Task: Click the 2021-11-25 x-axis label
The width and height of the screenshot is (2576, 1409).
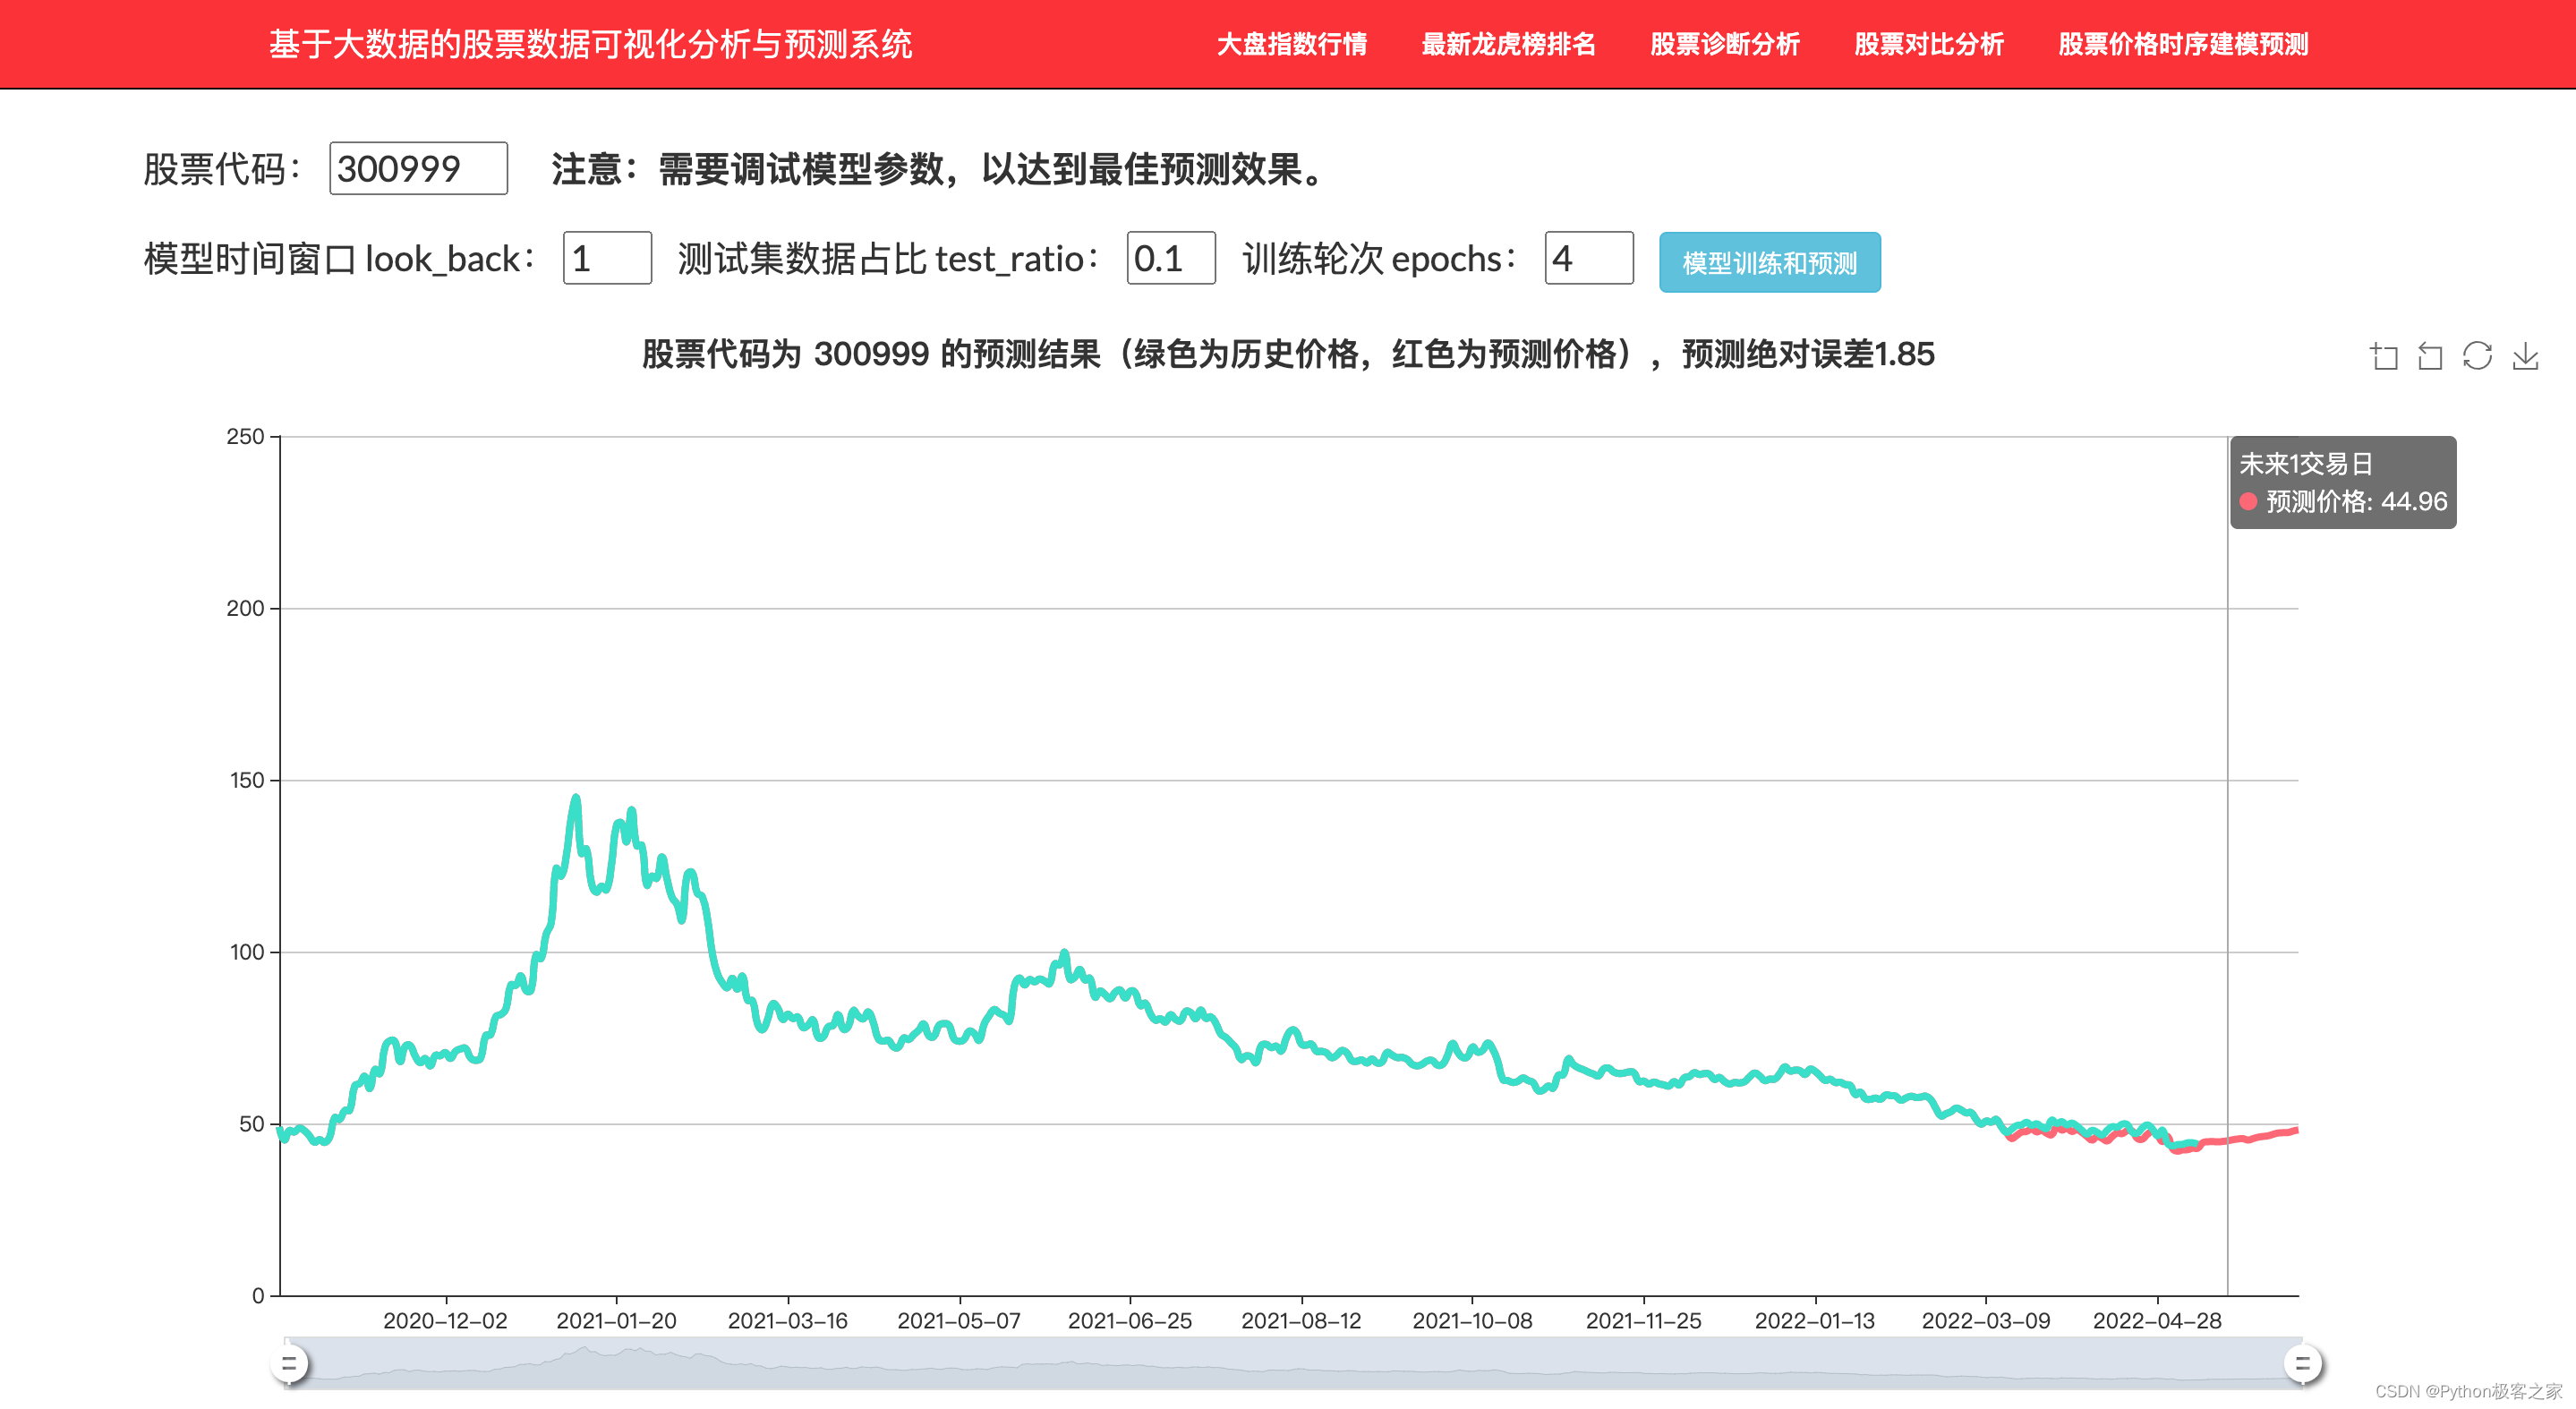Action: [1644, 1320]
